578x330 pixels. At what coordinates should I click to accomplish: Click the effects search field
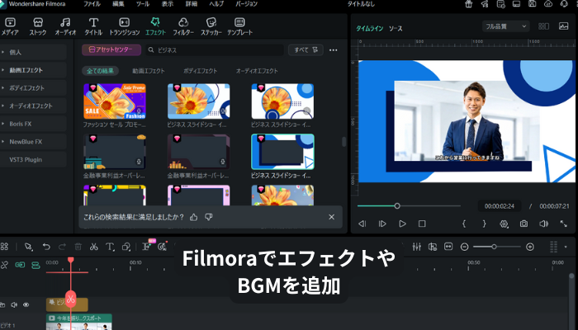click(x=215, y=49)
